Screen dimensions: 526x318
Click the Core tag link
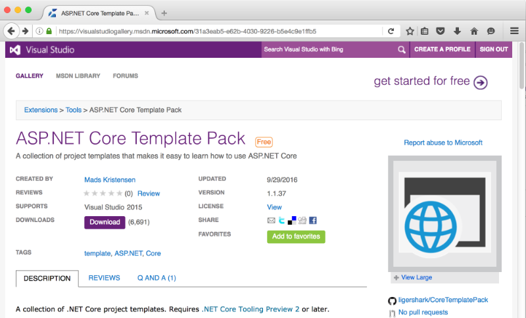(x=153, y=254)
